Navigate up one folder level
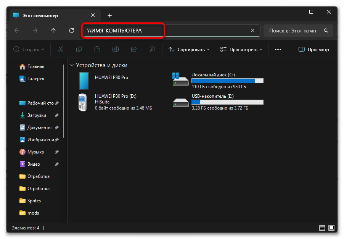This screenshot has height=239, width=344. click(x=53, y=31)
